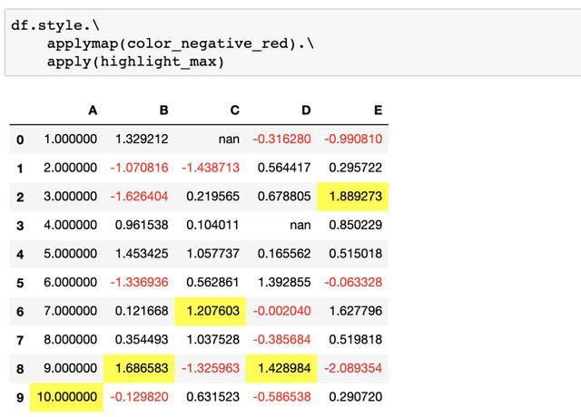Select row index 5

click(20, 283)
